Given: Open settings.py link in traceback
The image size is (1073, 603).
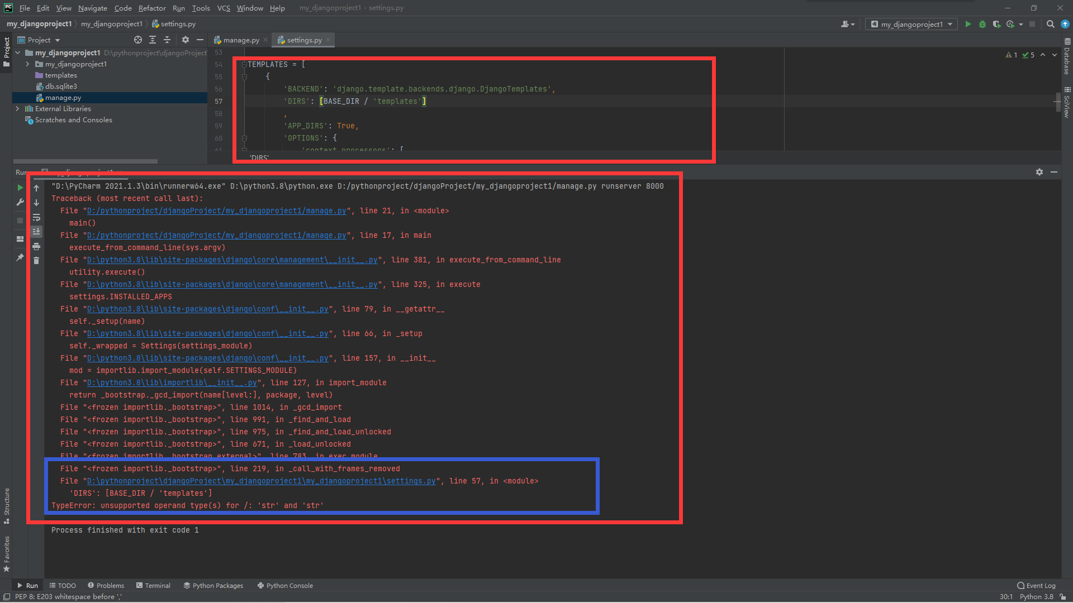Looking at the screenshot, I should click(x=261, y=481).
